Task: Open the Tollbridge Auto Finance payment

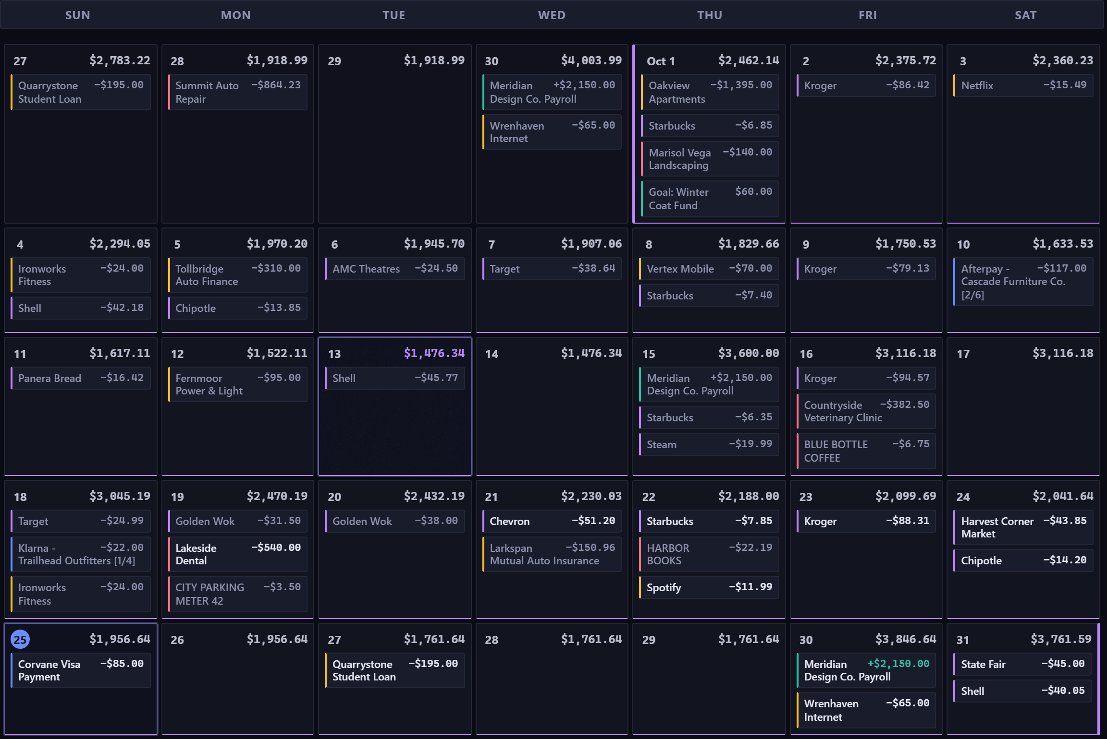Action: 238,275
